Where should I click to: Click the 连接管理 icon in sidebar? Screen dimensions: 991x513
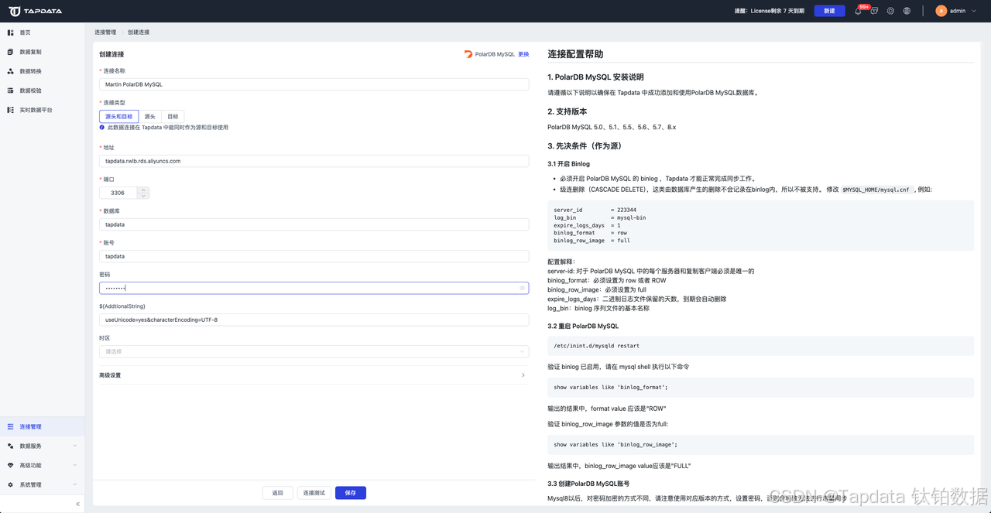pyautogui.click(x=11, y=426)
